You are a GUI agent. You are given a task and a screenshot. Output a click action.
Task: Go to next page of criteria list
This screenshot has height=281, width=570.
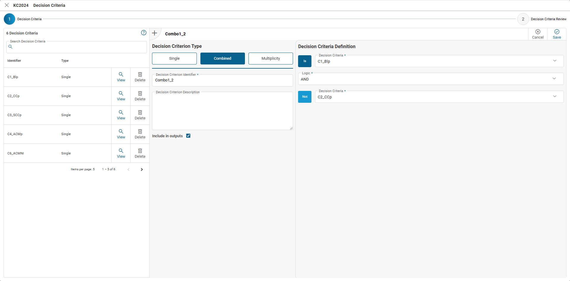click(x=142, y=169)
